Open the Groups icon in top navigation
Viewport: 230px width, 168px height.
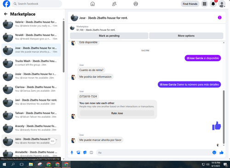136,4
